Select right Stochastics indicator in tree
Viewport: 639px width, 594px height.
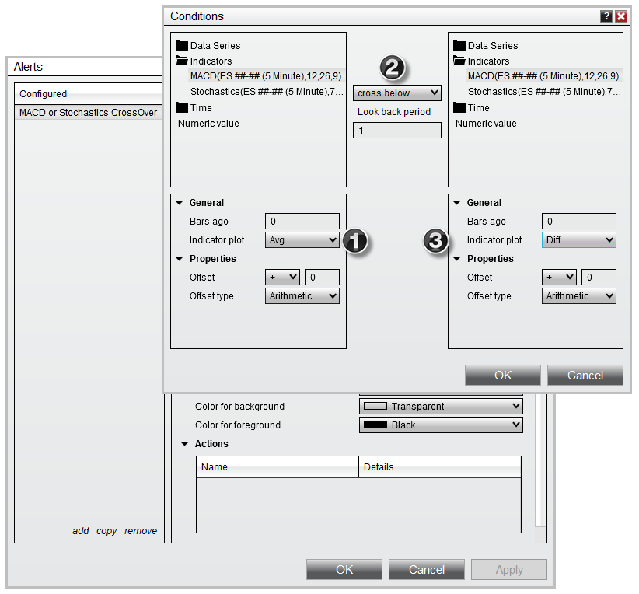tap(544, 92)
